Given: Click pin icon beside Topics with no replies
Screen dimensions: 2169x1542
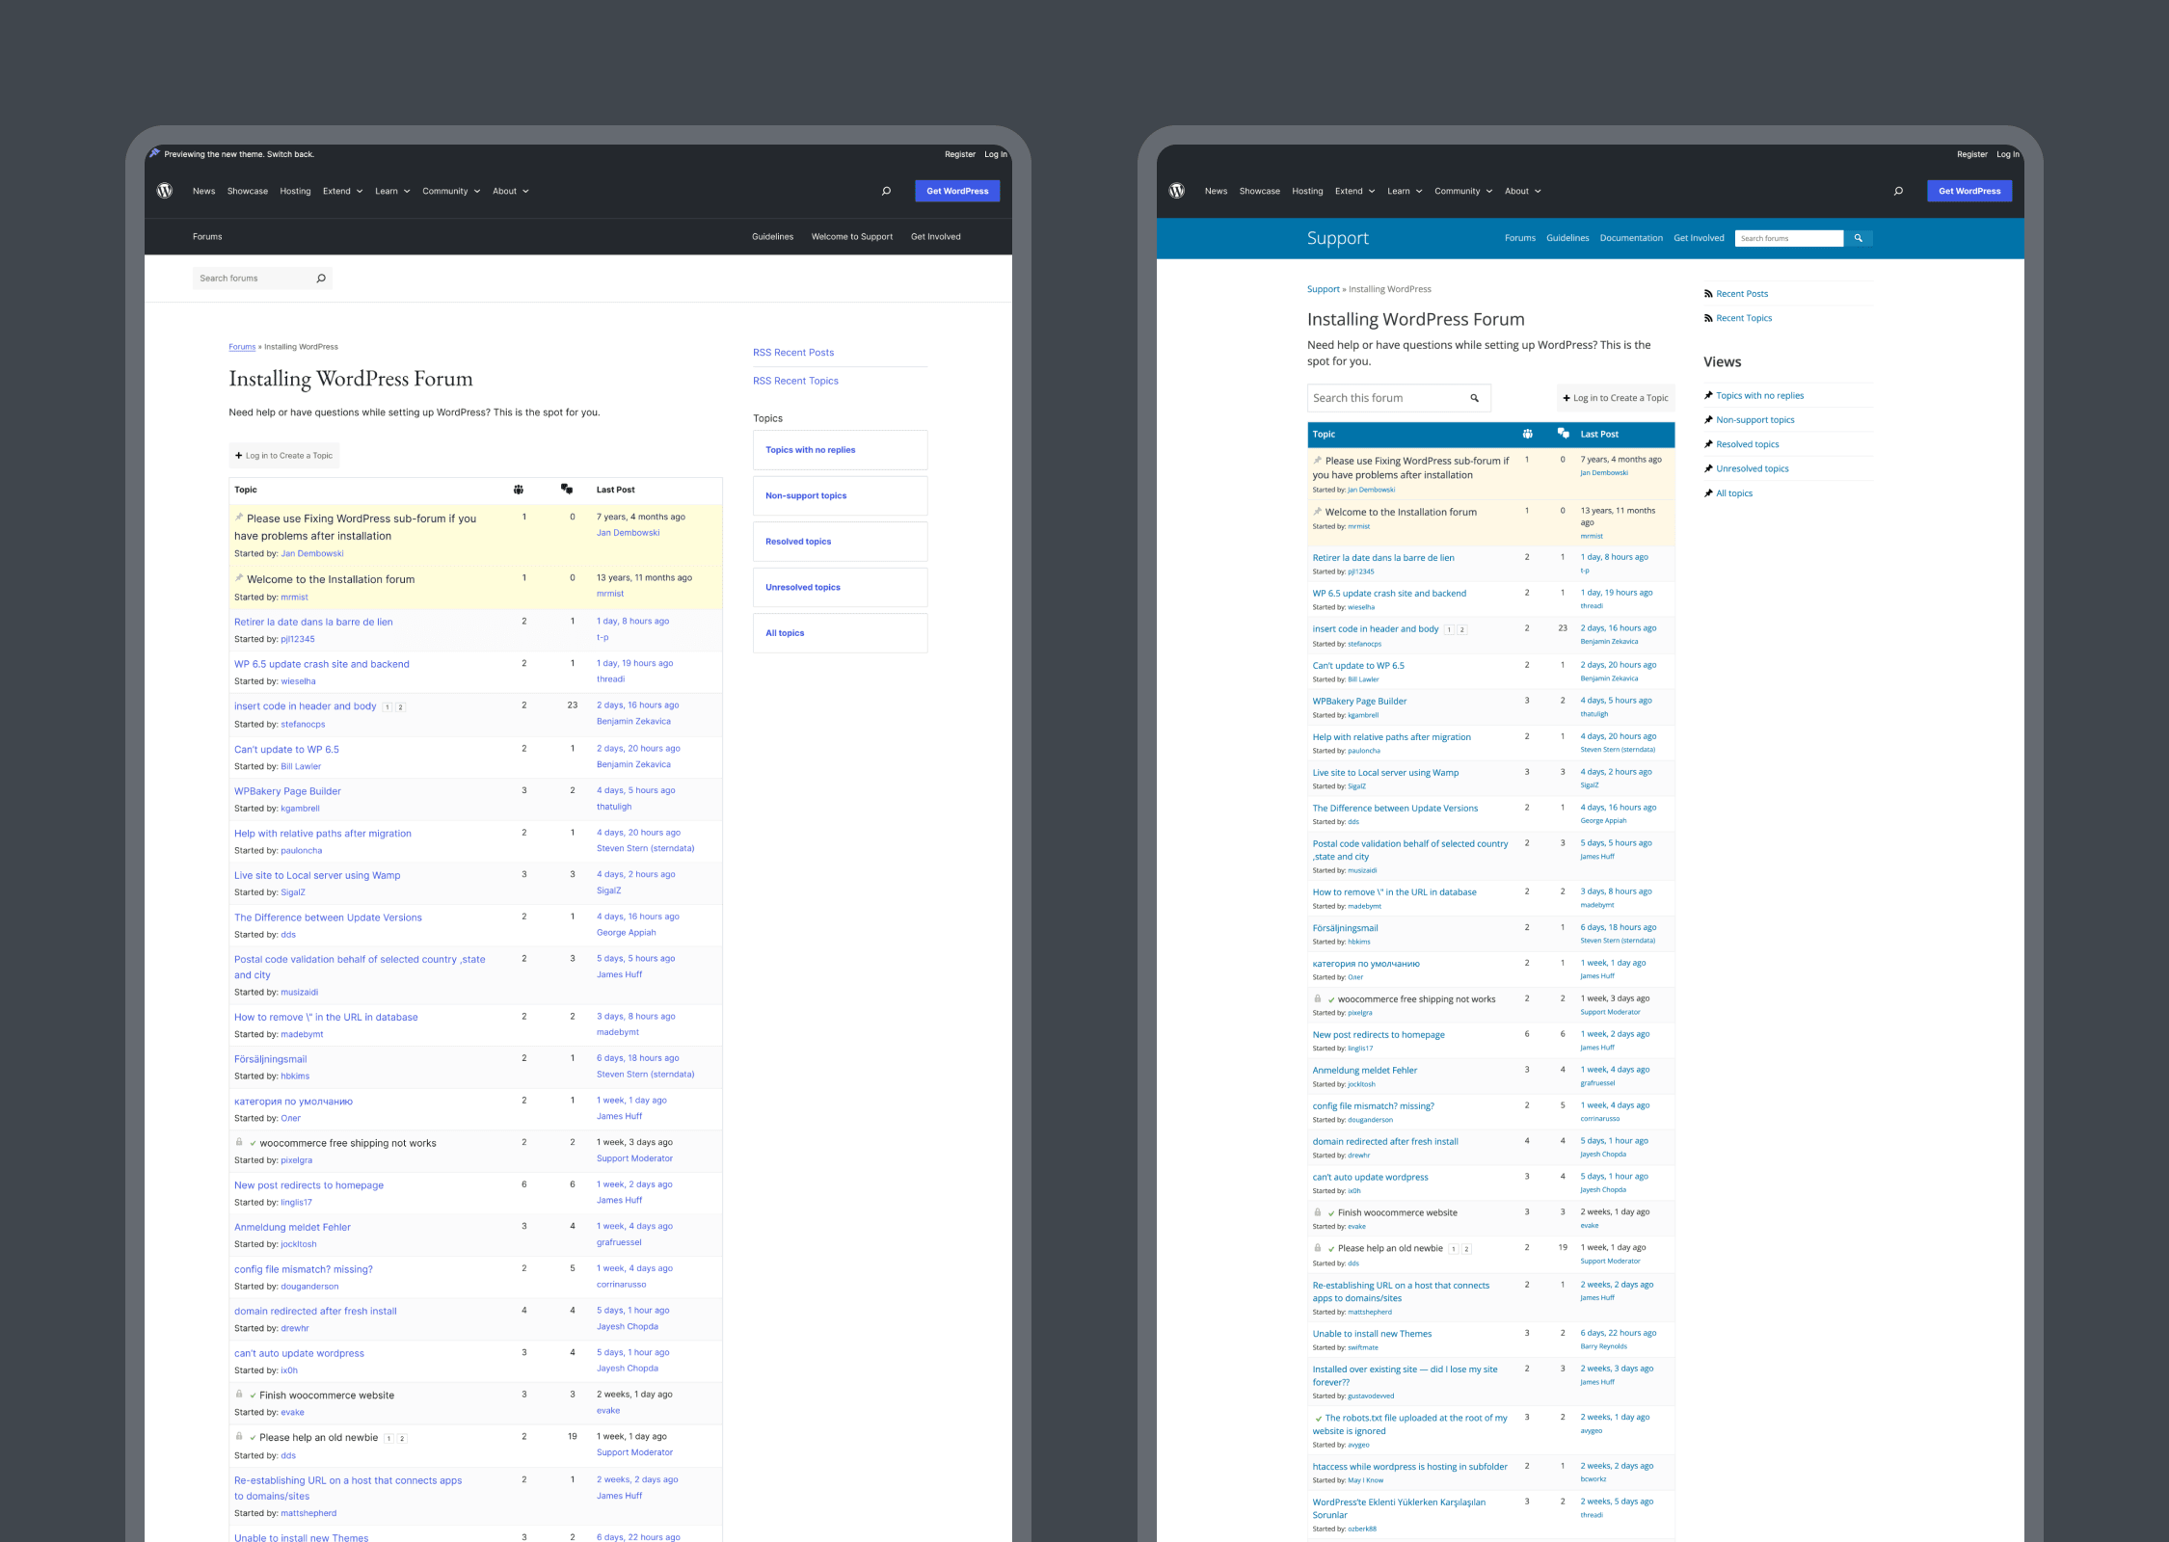Looking at the screenshot, I should pos(1708,395).
